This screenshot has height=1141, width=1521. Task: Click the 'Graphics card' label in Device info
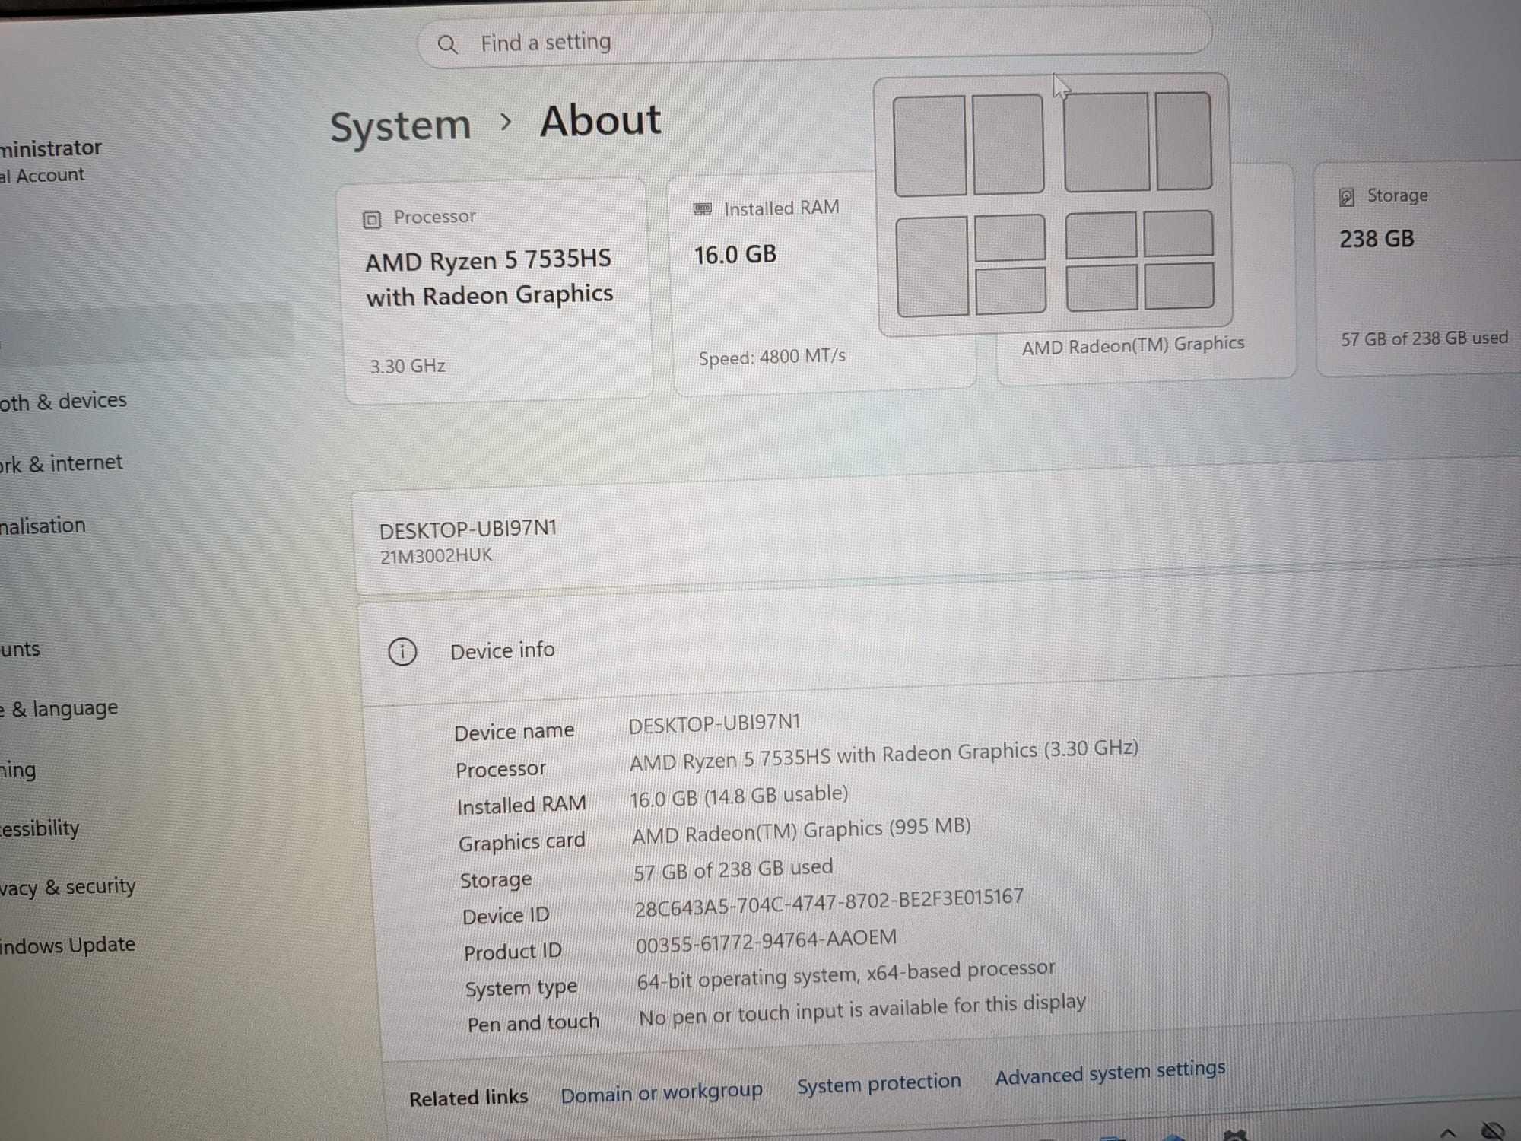tap(522, 842)
